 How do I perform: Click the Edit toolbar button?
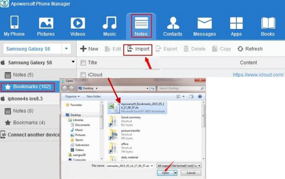[x=113, y=49]
